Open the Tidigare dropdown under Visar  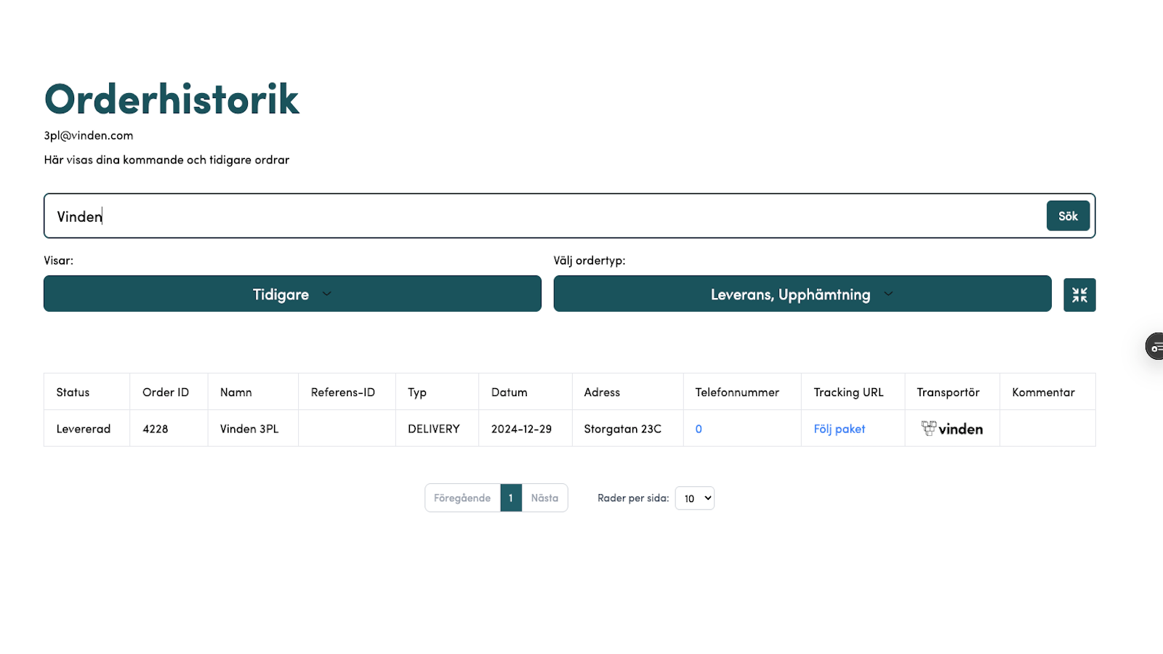[x=292, y=294]
